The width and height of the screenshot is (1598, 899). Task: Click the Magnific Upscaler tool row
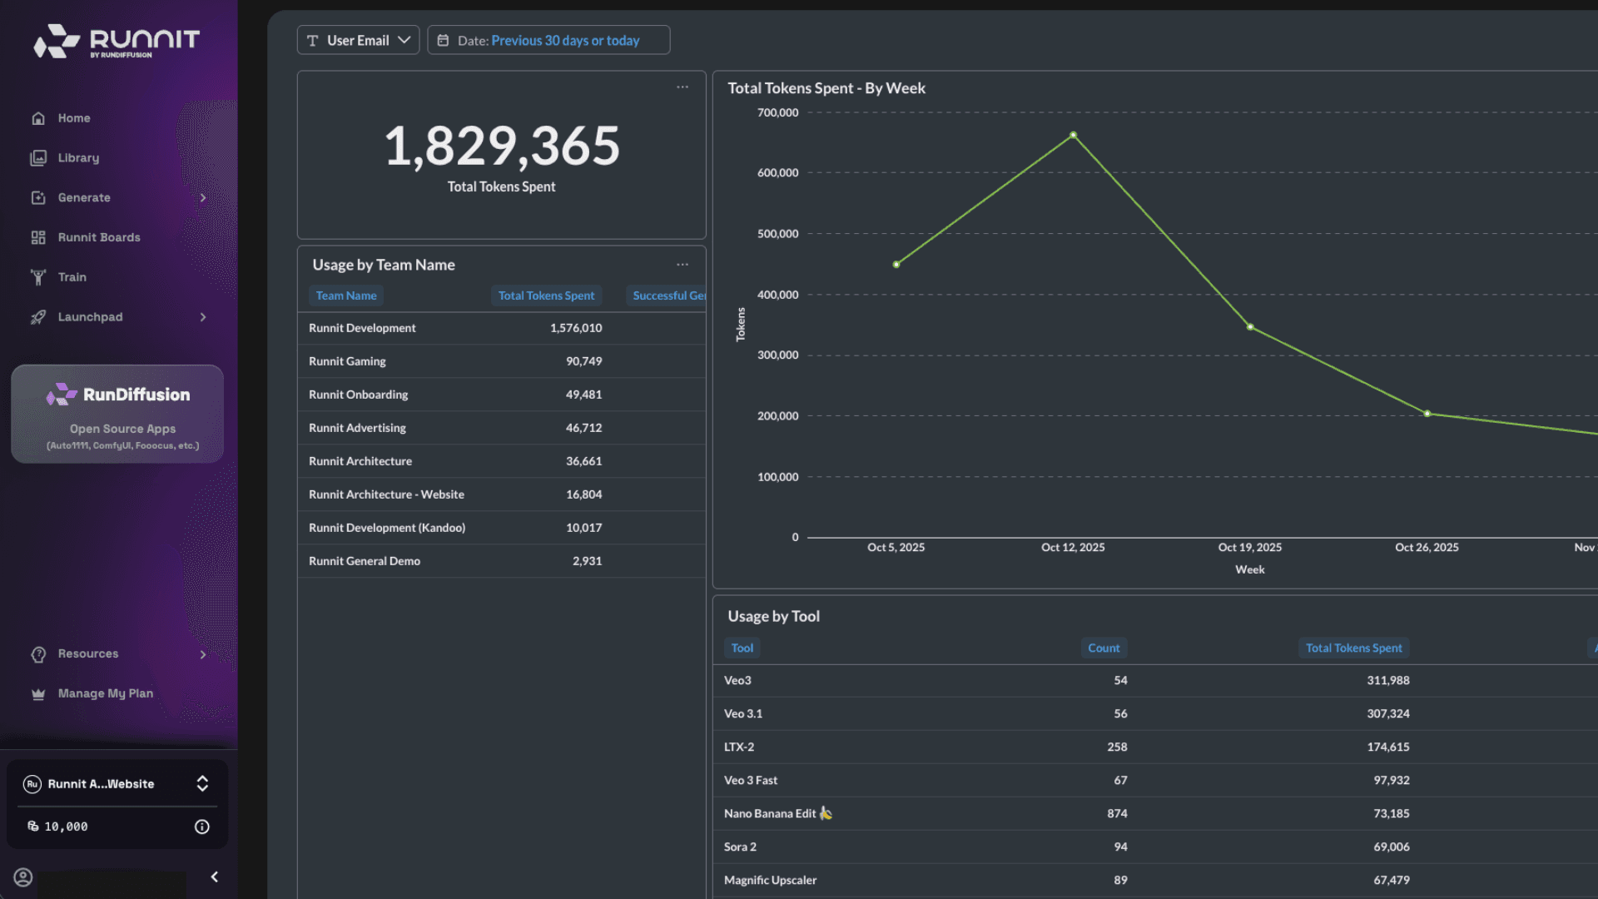(1155, 881)
